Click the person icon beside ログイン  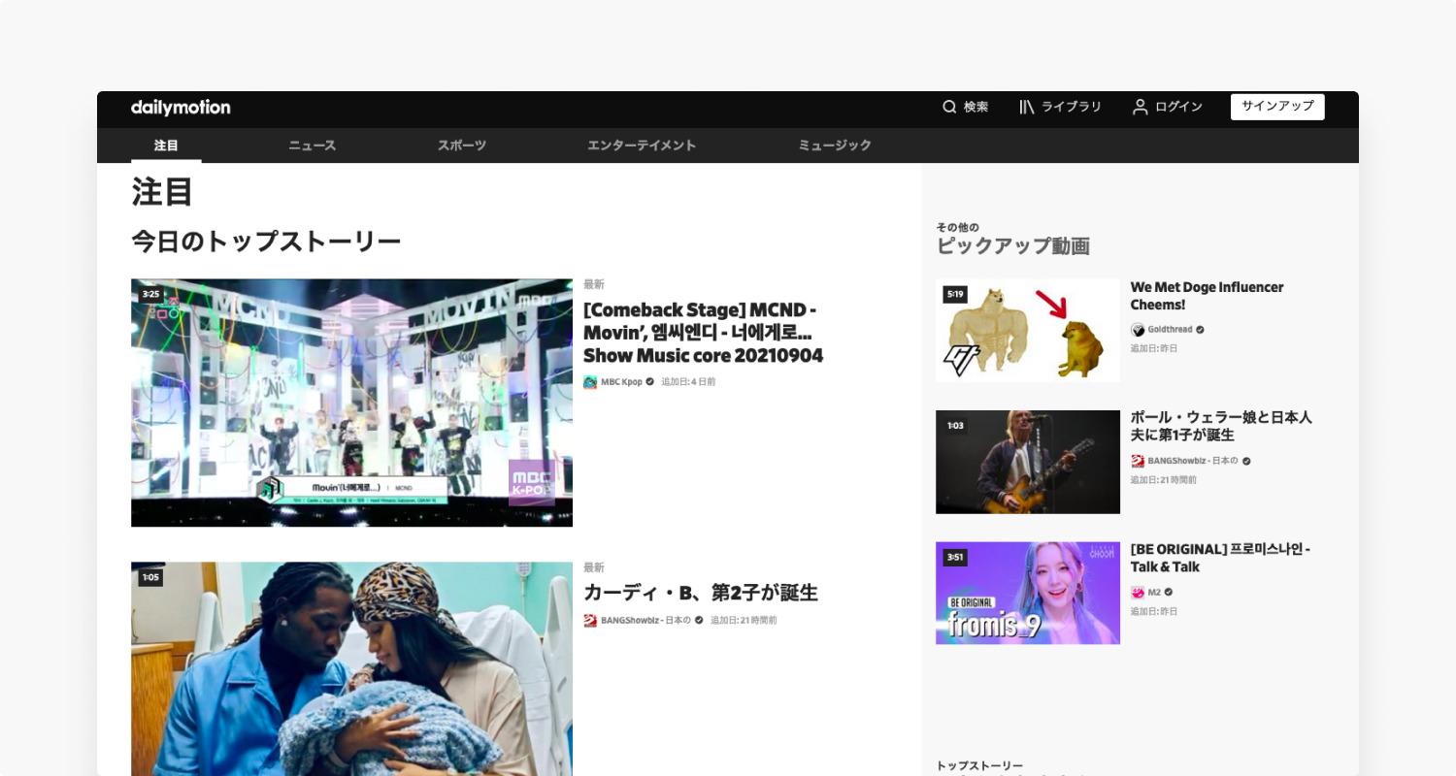[1140, 107]
